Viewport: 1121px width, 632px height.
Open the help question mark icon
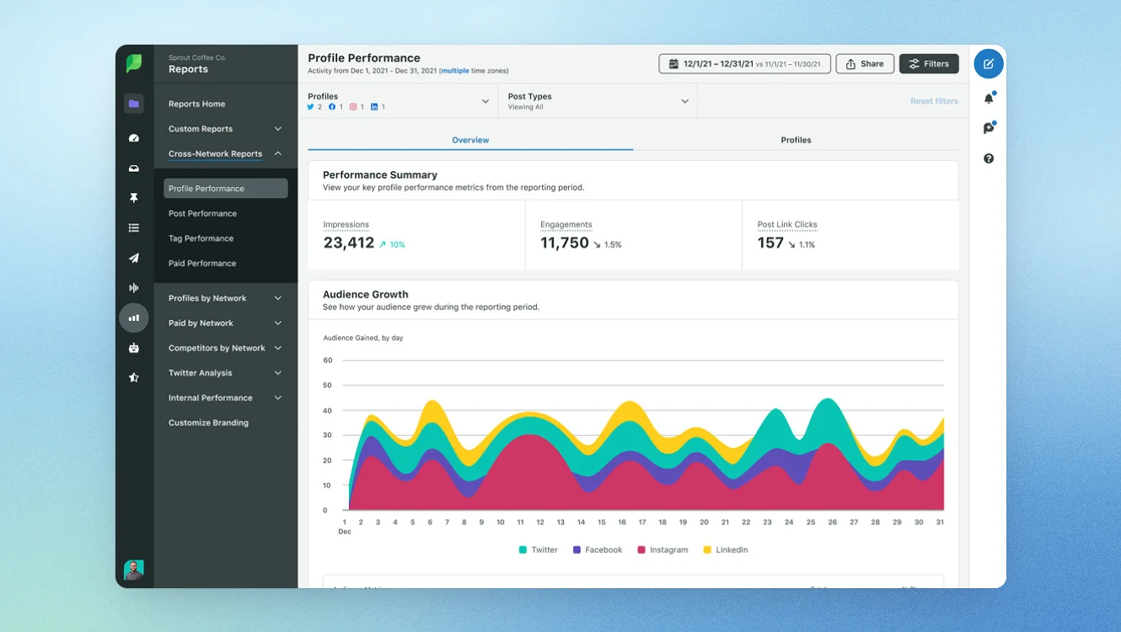pyautogui.click(x=989, y=158)
